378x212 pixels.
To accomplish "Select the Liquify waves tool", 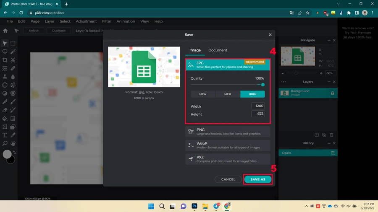I will [5, 68].
